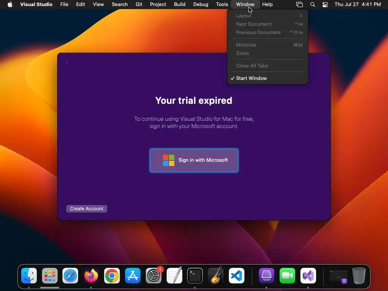Open the View menu

(98, 4)
